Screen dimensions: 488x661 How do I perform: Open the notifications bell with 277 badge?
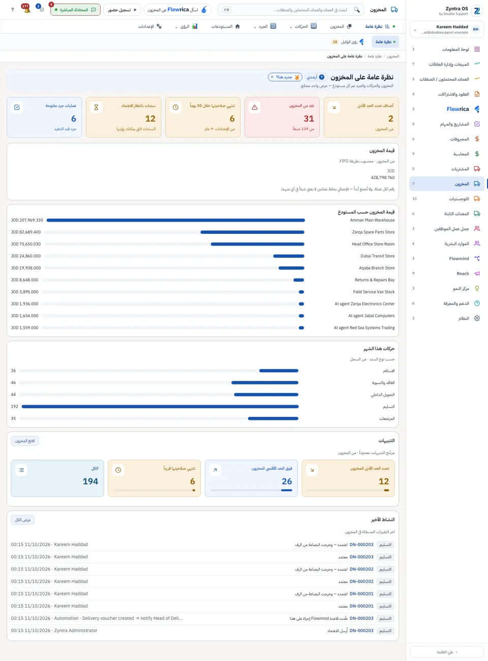26,9
